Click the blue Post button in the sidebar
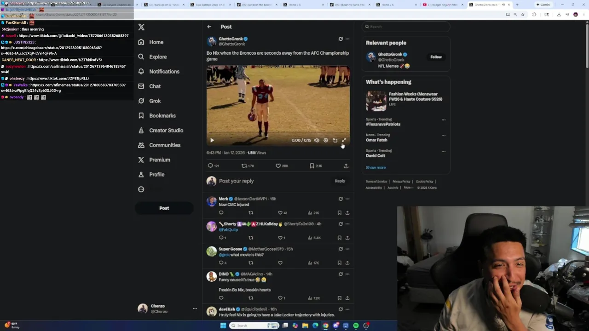Screen dimensions: 589x331 164,208
